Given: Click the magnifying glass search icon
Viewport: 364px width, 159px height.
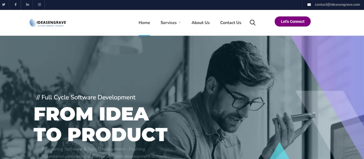Looking at the screenshot, I should pos(253,23).
